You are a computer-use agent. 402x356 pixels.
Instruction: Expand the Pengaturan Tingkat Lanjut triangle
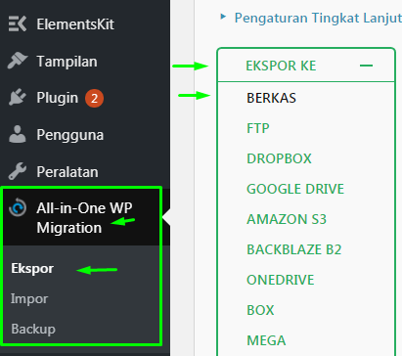click(223, 17)
